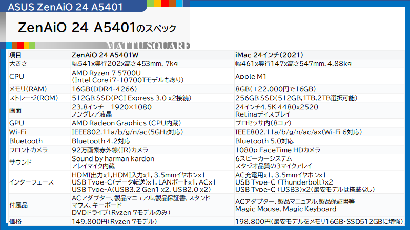
Task: Click the cell '幅461x奥行147x高さ547mm, 4.88kg'
Action: (x=293, y=63)
